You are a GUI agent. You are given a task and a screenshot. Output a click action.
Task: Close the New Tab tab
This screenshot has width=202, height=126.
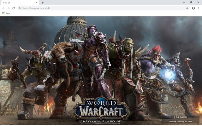[37, 3]
